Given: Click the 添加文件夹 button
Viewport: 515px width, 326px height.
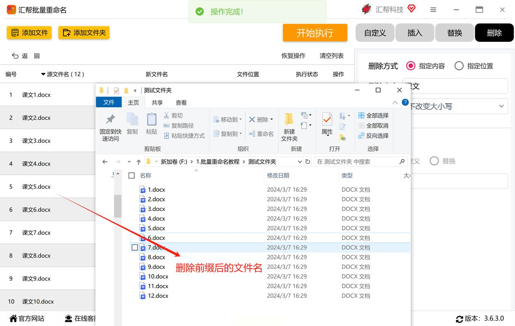Looking at the screenshot, I should [84, 33].
